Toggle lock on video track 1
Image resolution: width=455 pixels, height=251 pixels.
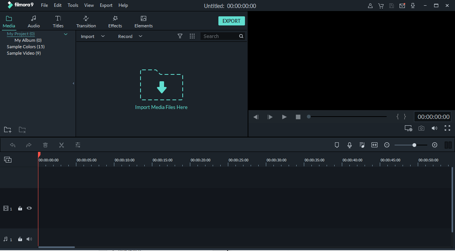tap(20, 208)
